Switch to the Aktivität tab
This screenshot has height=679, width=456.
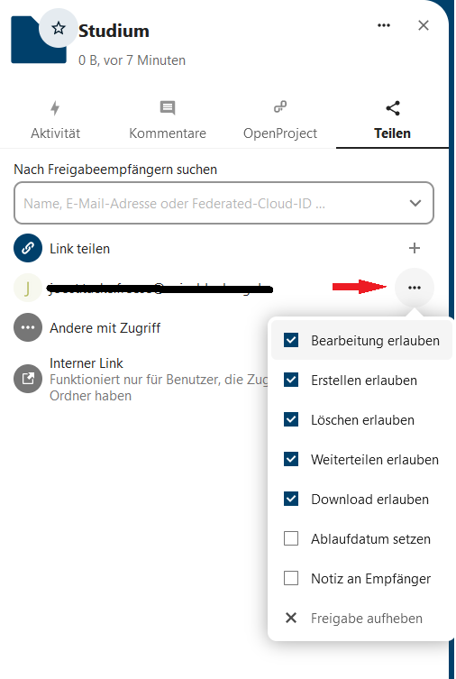(55, 120)
